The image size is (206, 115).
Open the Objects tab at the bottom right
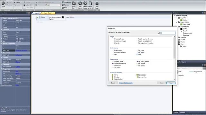[x=176, y=112]
